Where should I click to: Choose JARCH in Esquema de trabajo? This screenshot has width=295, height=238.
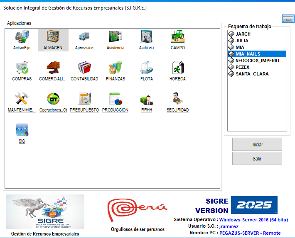coord(243,34)
